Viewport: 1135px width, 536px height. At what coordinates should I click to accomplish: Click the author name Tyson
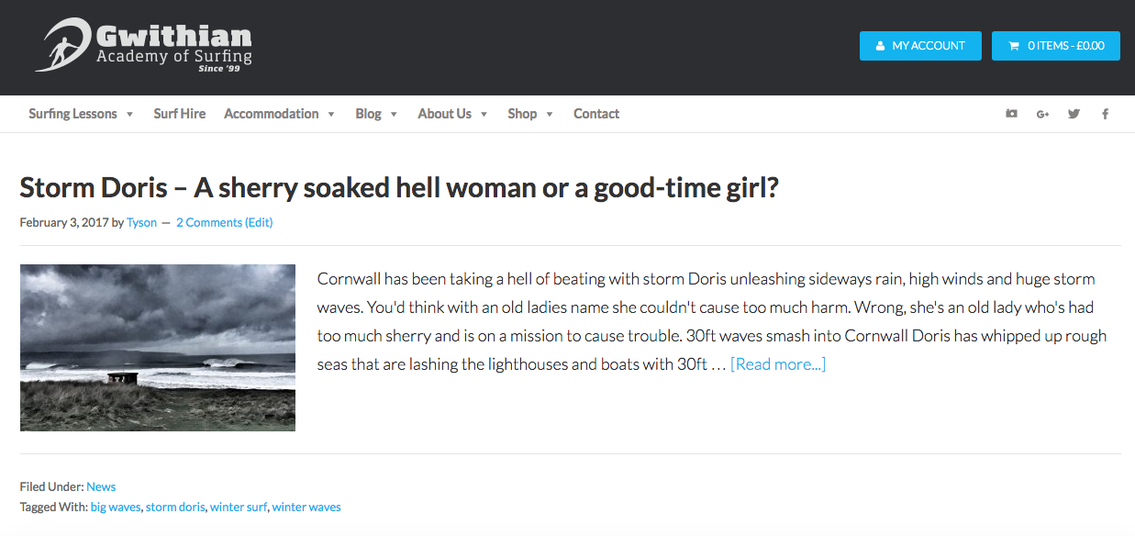click(x=141, y=222)
